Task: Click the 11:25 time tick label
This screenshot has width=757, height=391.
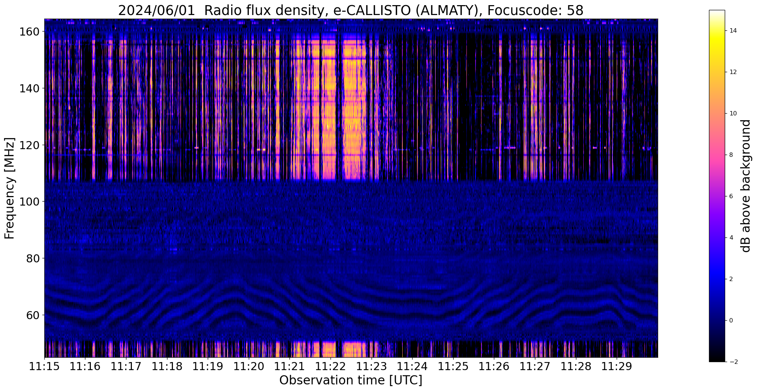Action: tap(453, 366)
